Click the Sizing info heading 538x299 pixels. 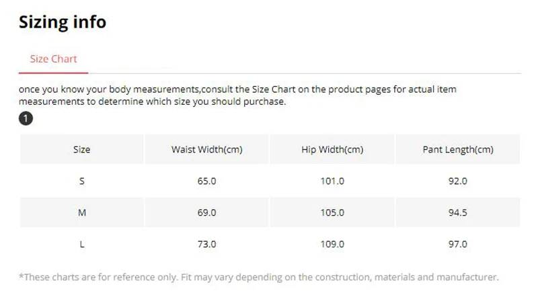tap(63, 22)
